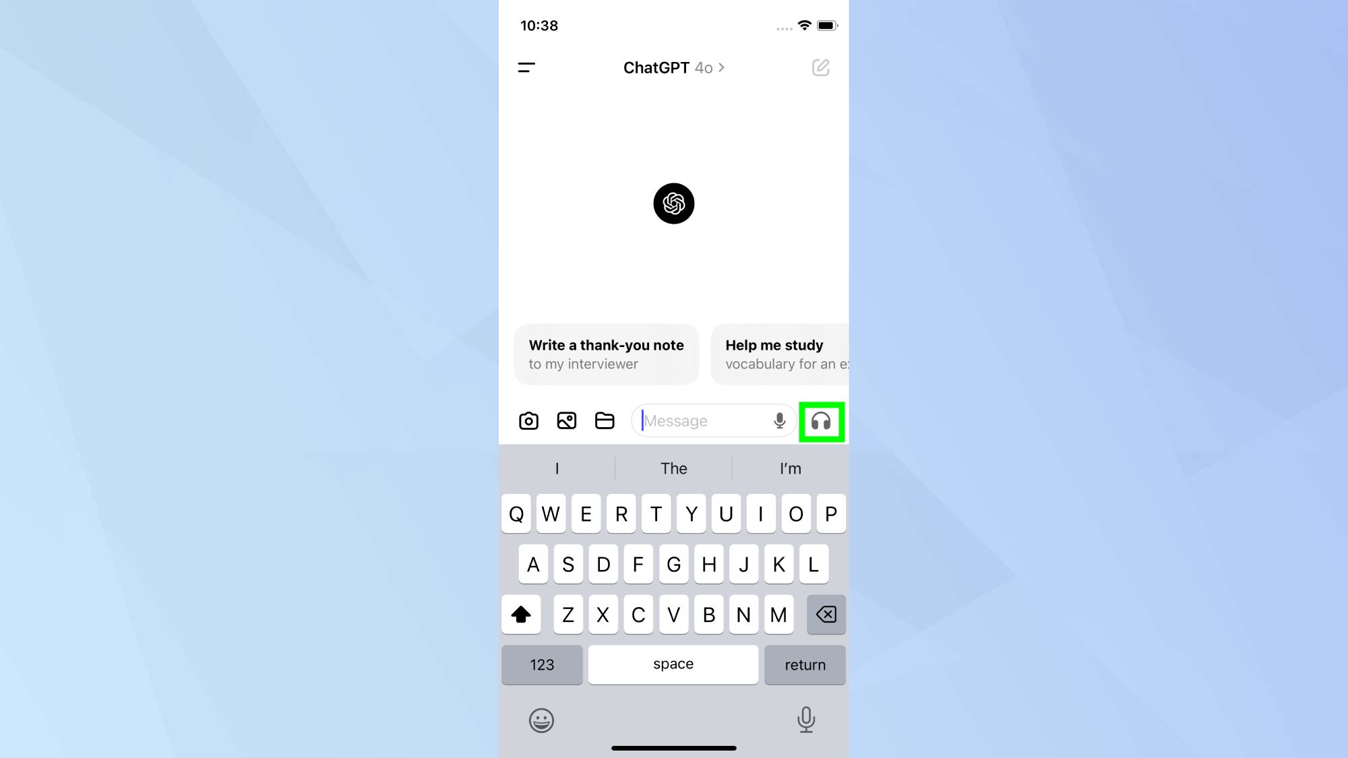Select image attachment icon
This screenshot has width=1348, height=758.
point(565,421)
